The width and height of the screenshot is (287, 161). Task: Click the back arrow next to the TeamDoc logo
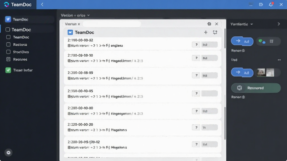pyautogui.click(x=42, y=4)
